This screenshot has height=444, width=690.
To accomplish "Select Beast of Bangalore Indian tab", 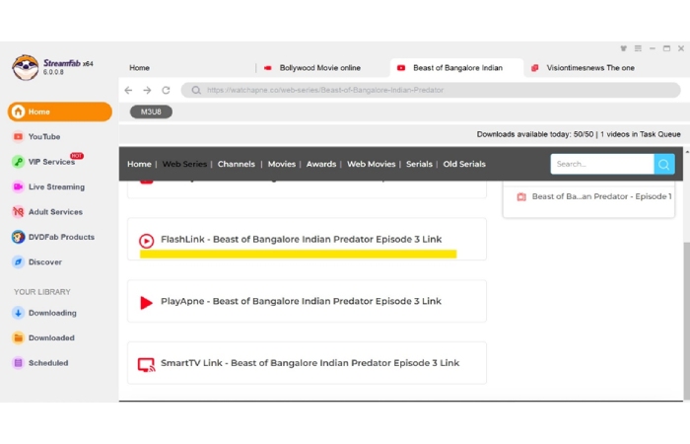I will (456, 68).
